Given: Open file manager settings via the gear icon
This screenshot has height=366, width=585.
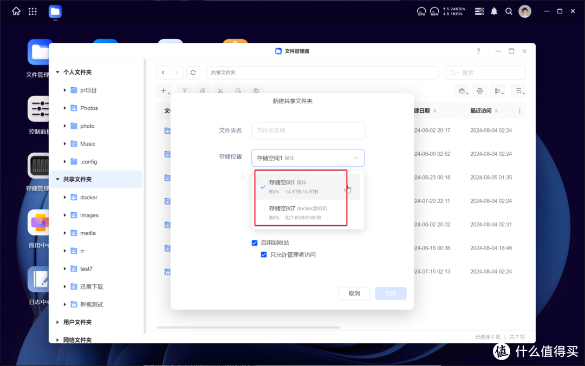Looking at the screenshot, I should [x=479, y=90].
